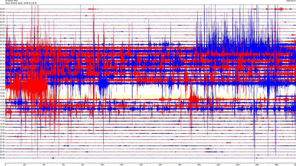Screen dimensions: 296x166
Task: Click the 8m tick label on time axis
Action: click(83, 165)
